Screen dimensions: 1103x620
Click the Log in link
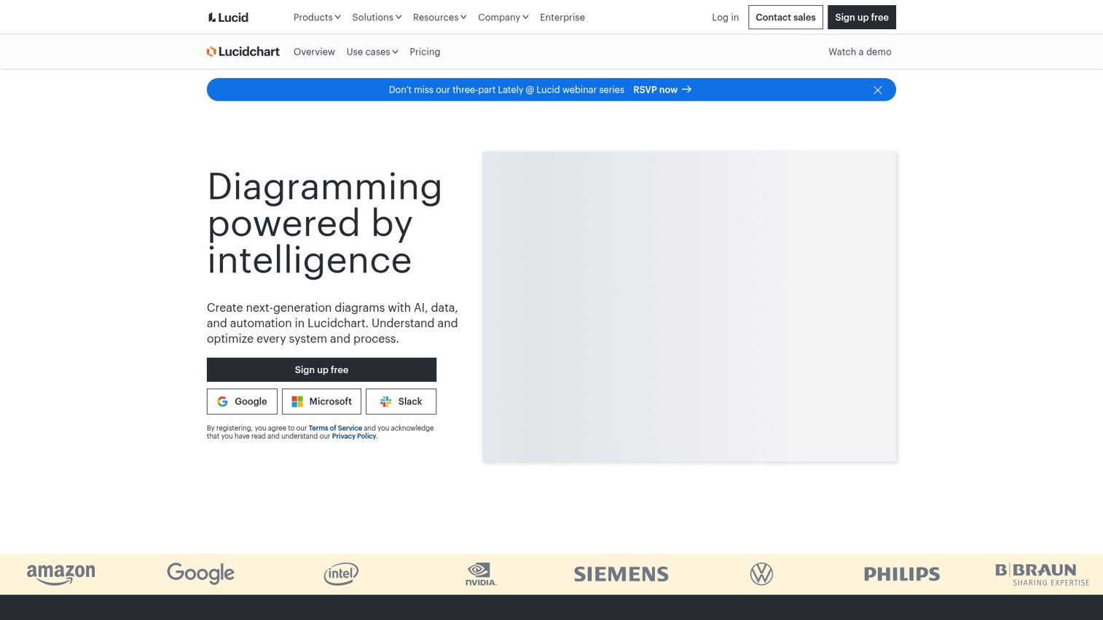(725, 17)
